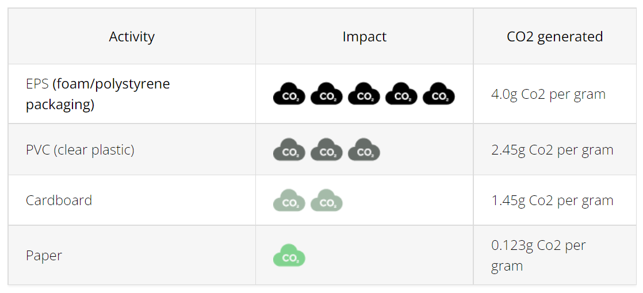The width and height of the screenshot is (643, 293).
Task: Click the EPS link text
Action: click(x=37, y=84)
